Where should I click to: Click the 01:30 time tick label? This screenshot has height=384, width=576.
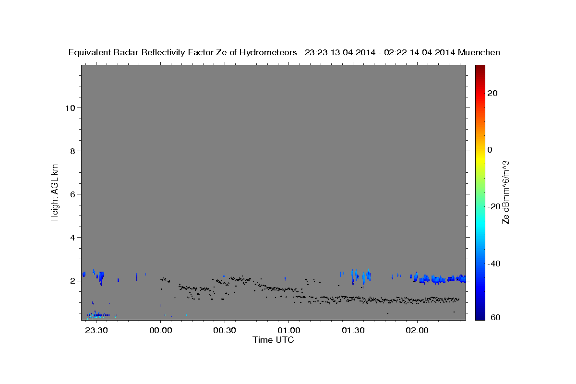pos(353,331)
